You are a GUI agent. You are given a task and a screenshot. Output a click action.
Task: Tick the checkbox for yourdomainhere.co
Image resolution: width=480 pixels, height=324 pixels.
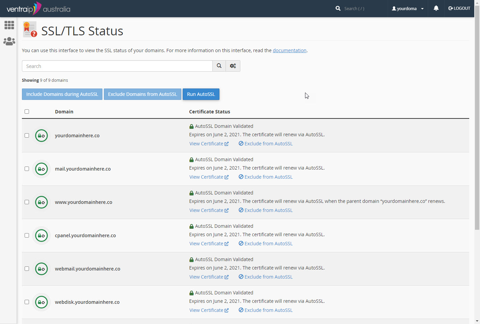click(x=27, y=136)
